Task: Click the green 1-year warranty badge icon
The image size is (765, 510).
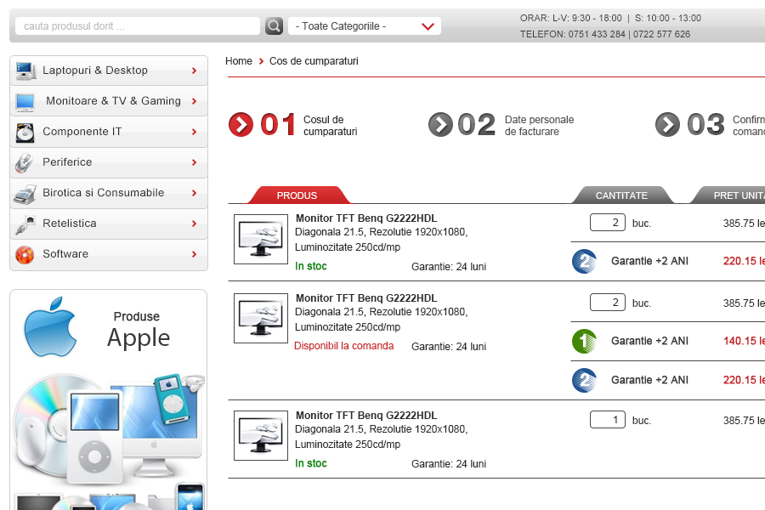Action: 584,341
